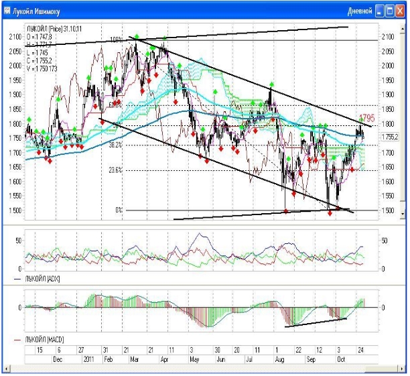Image resolution: width=410 pixels, height=376 pixels.
Task: Maximize the Лукойл Ишимоку chart window
Action: point(390,11)
